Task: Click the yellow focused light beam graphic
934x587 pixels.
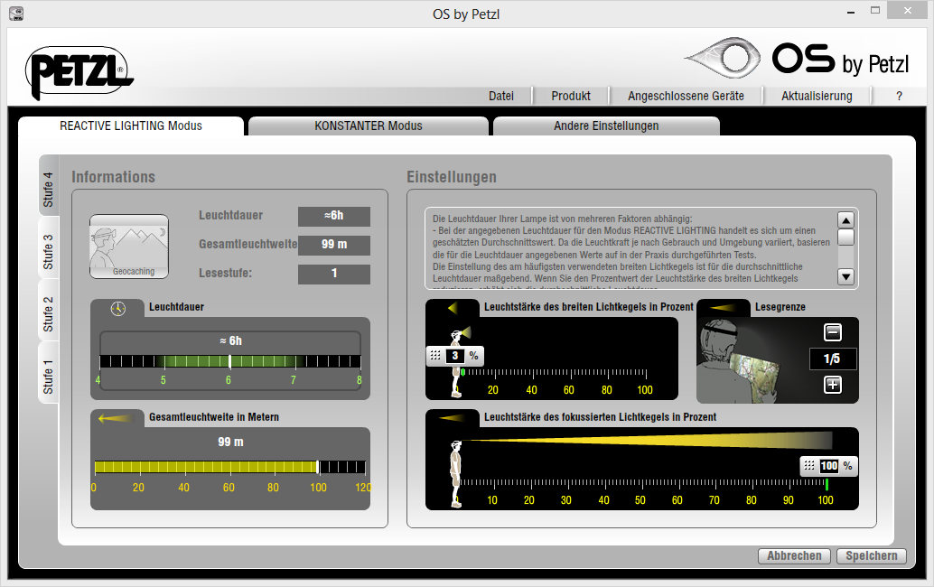Action: click(647, 441)
